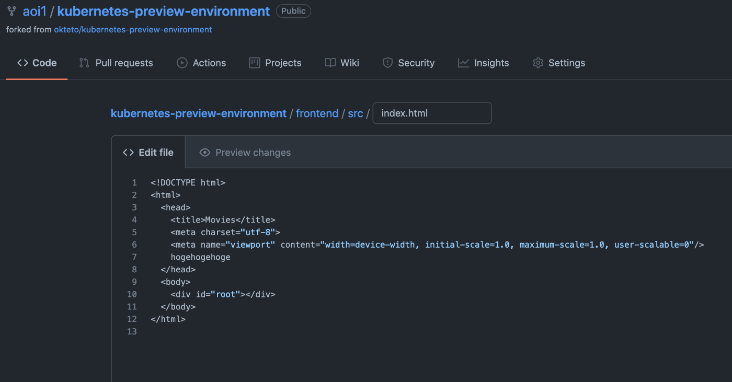Click the title Movies line in editor
732x382 pixels.
click(223, 220)
